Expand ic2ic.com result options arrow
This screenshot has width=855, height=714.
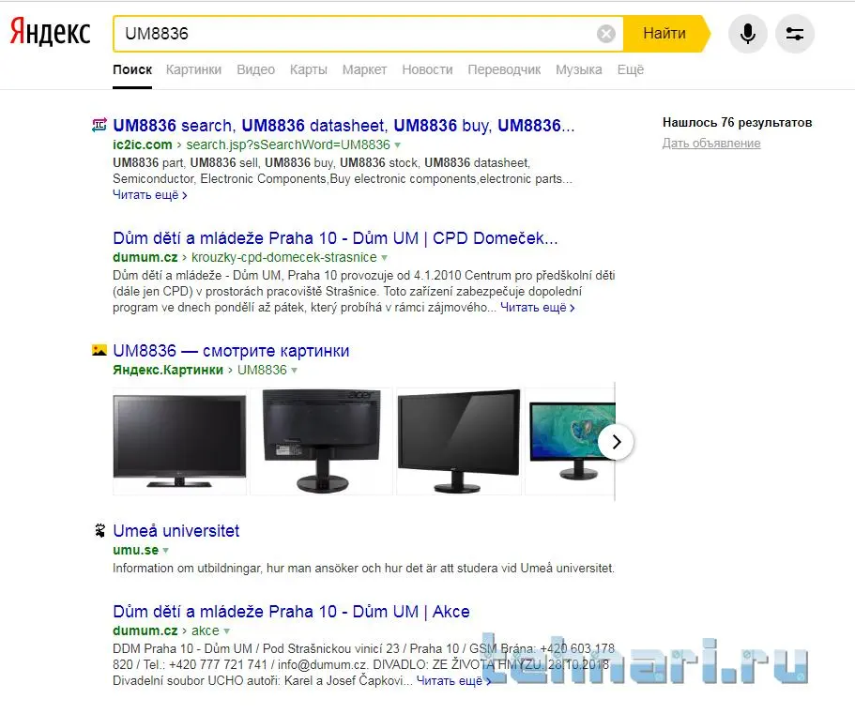[x=398, y=145]
